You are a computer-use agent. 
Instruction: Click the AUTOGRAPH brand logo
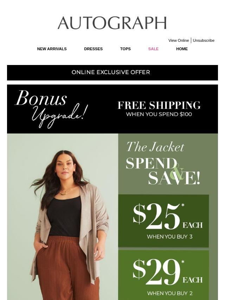click(112, 23)
